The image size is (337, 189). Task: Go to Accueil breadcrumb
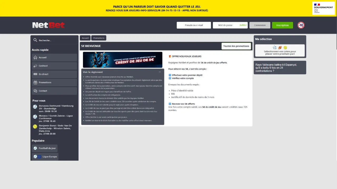[85, 38]
